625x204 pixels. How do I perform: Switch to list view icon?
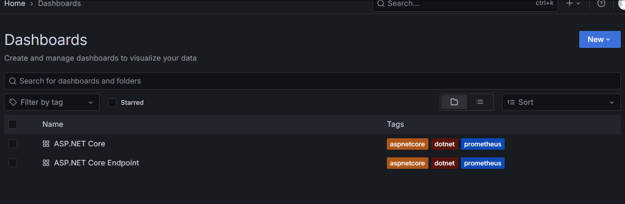pyautogui.click(x=480, y=102)
